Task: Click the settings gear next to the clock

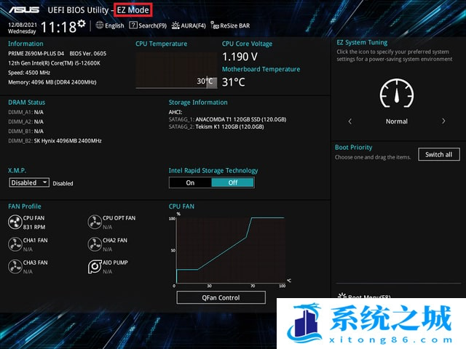Action: pos(82,24)
